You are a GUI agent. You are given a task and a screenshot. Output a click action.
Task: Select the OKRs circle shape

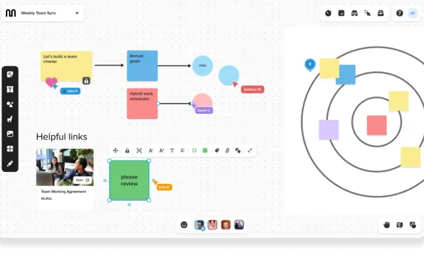click(203, 65)
